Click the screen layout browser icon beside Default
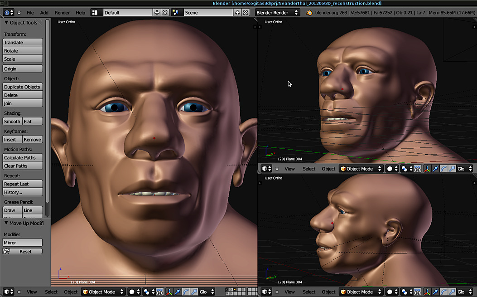477x297 pixels. (x=95, y=12)
